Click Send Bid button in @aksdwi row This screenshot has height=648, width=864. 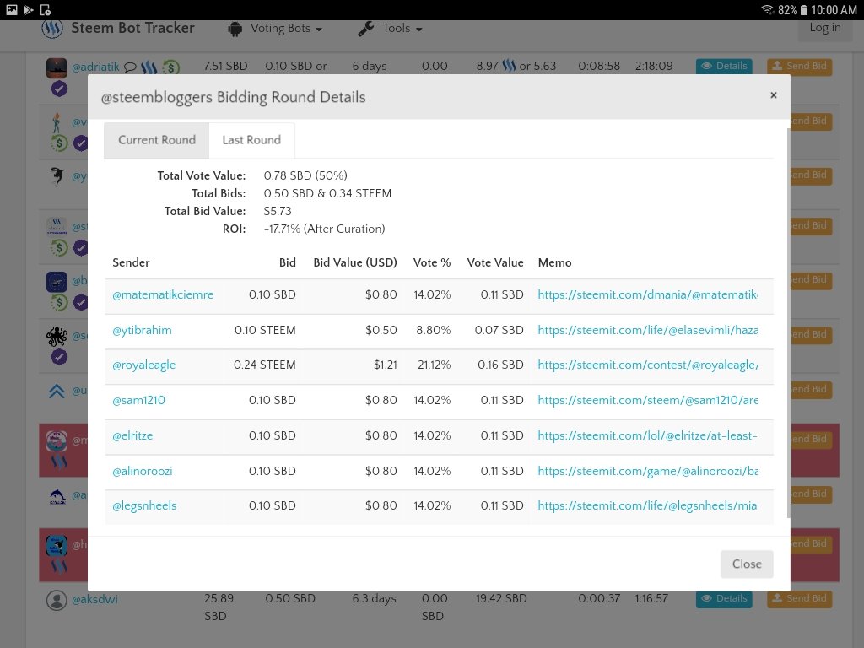tap(800, 599)
